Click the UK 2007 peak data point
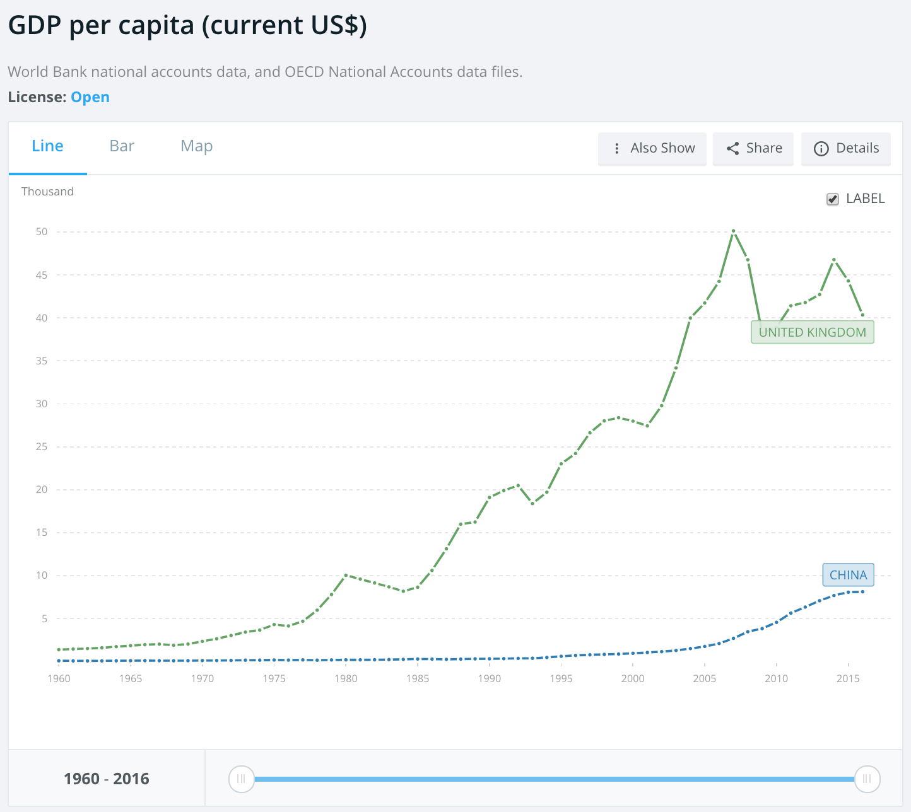This screenshot has width=911, height=812. (733, 231)
